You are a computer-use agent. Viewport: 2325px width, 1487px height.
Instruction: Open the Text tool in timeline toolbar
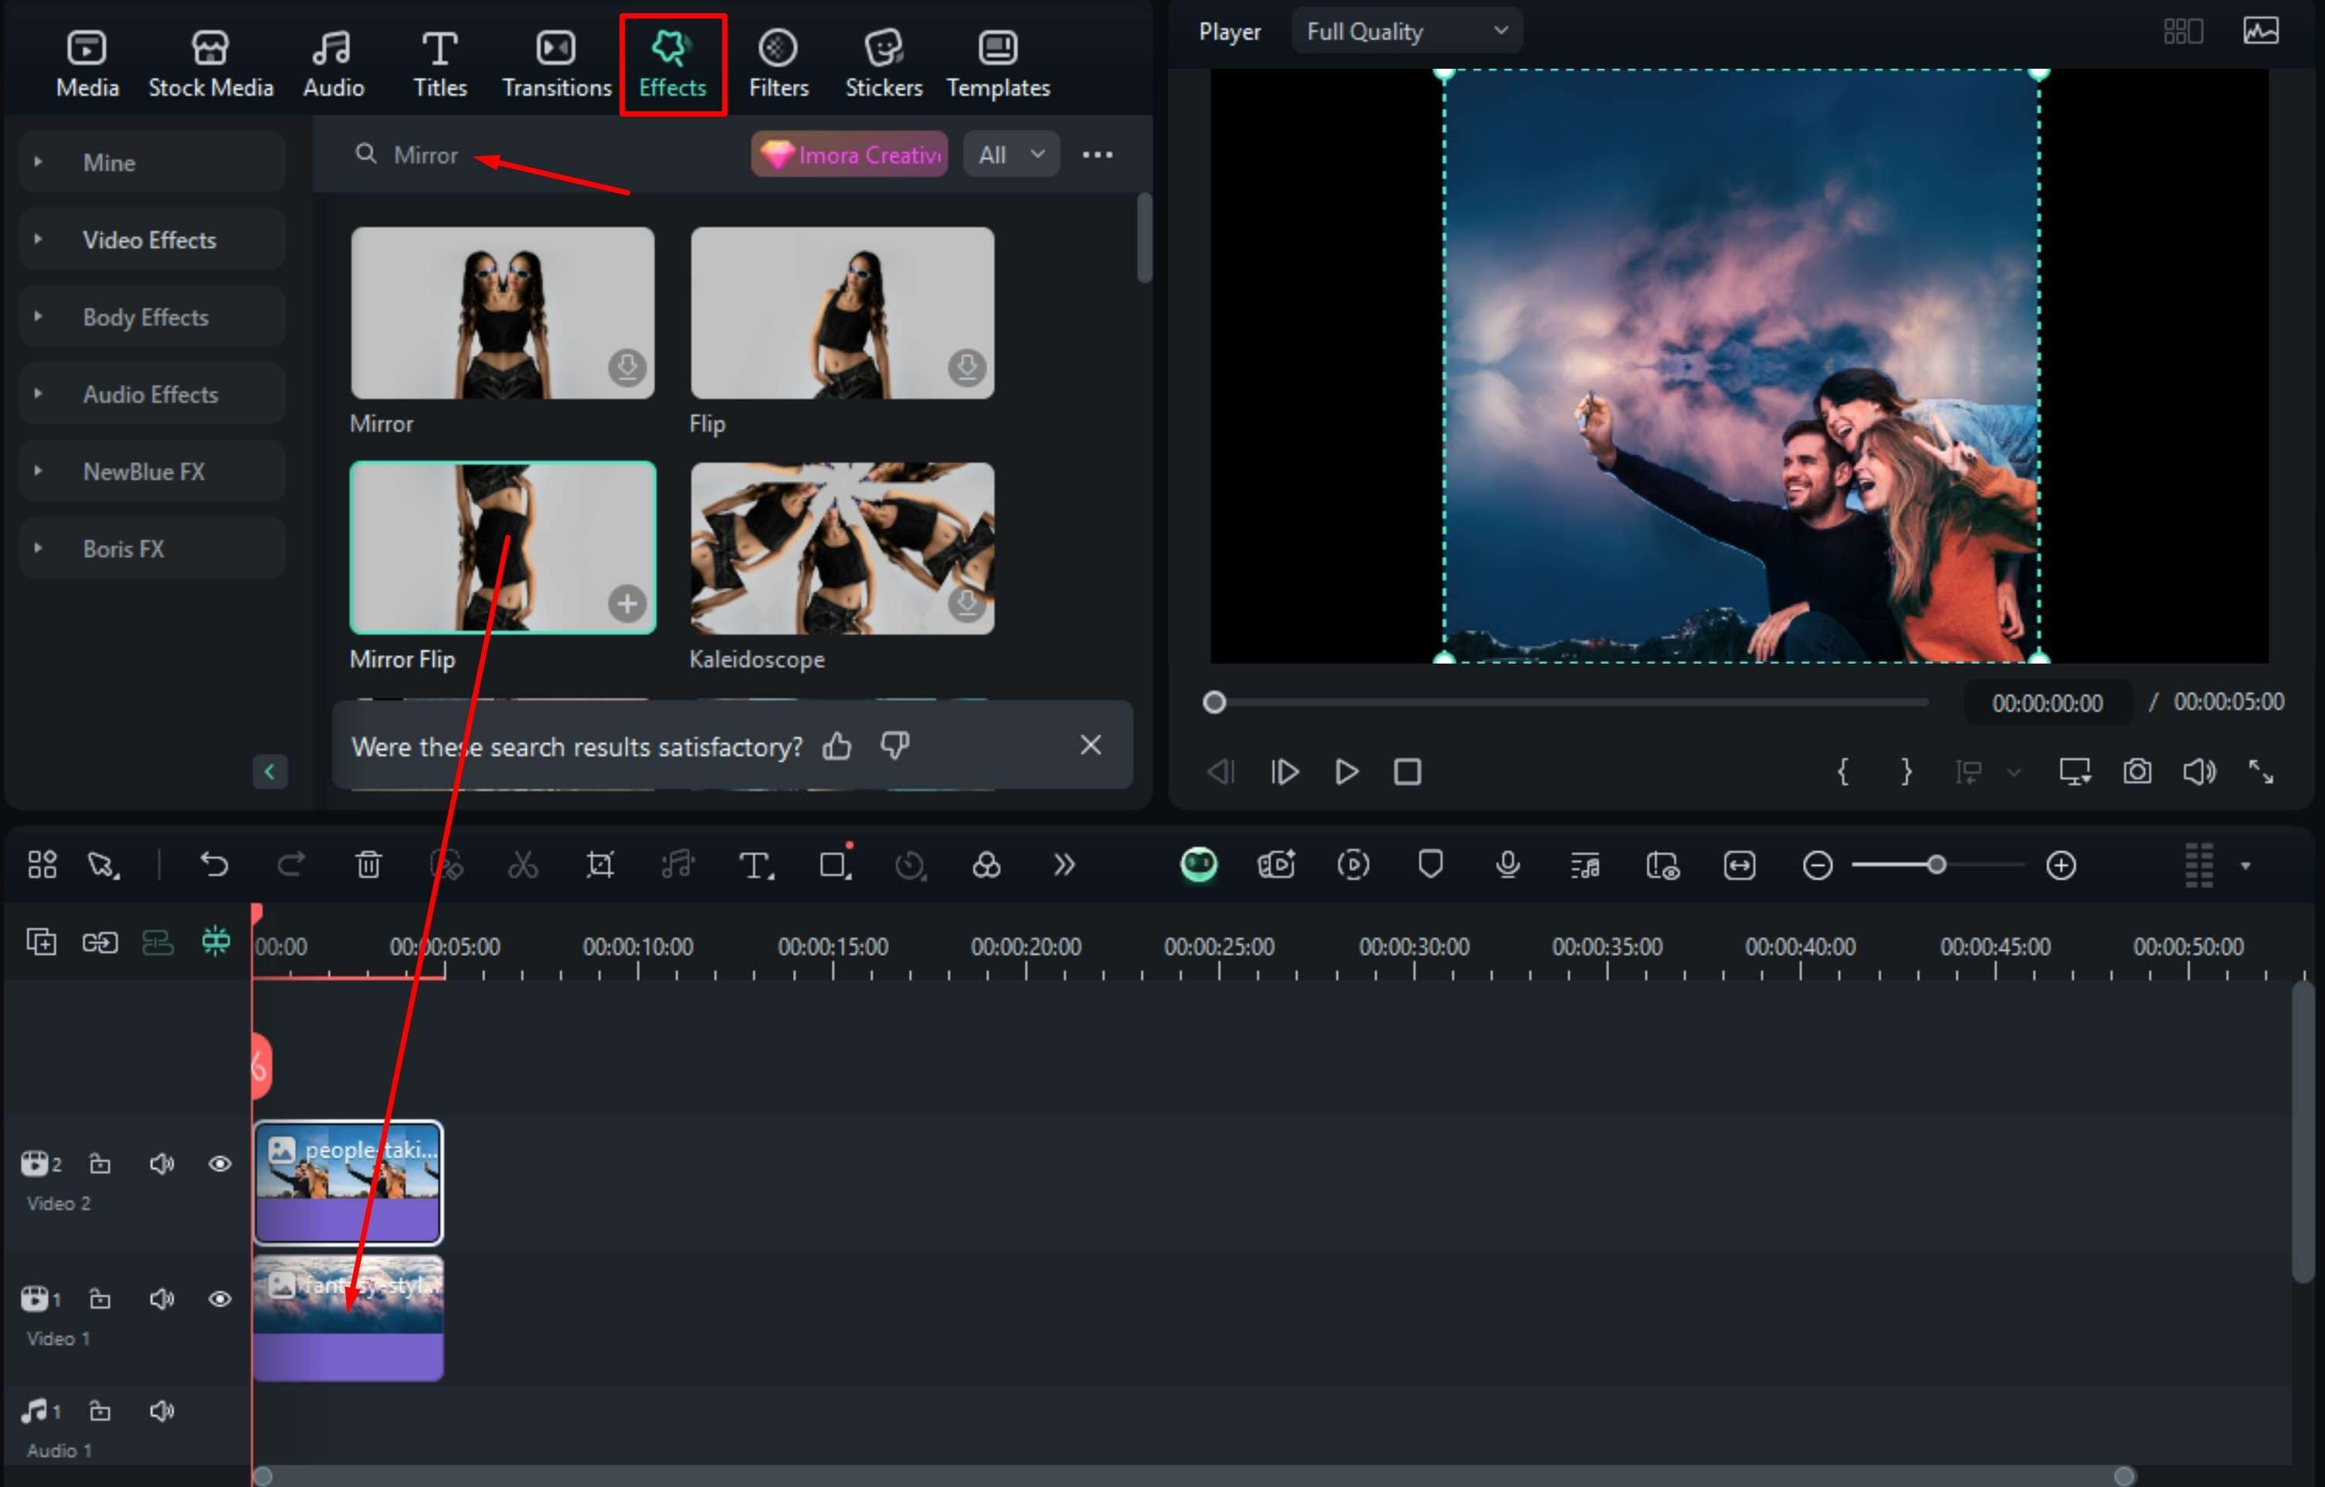click(x=754, y=865)
